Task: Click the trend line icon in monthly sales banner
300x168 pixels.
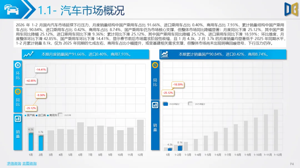Action: point(29,54)
